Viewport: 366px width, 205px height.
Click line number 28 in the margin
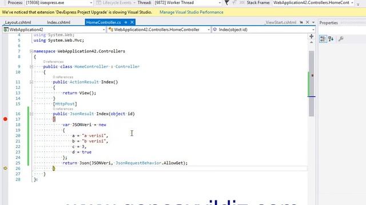pyautogui.click(x=18, y=179)
